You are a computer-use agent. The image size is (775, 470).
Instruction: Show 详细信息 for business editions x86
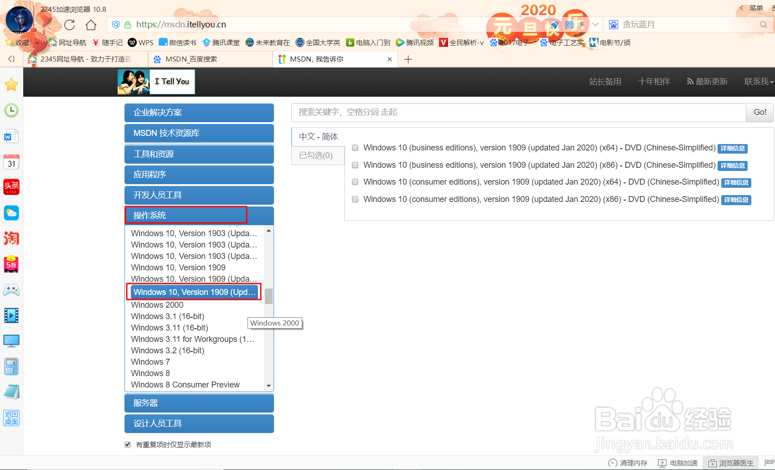[733, 165]
